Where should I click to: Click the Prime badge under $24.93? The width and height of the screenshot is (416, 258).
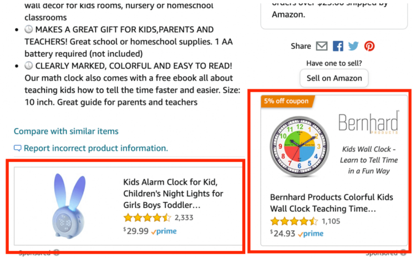(x=311, y=234)
